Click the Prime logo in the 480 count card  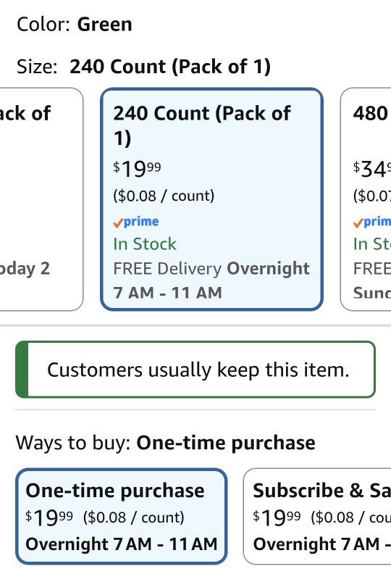tap(372, 222)
